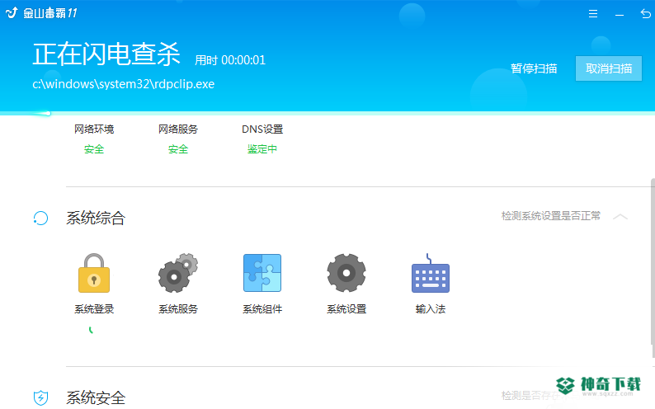Click the 系统安全 shield icon
This screenshot has width=655, height=409.
(41, 397)
